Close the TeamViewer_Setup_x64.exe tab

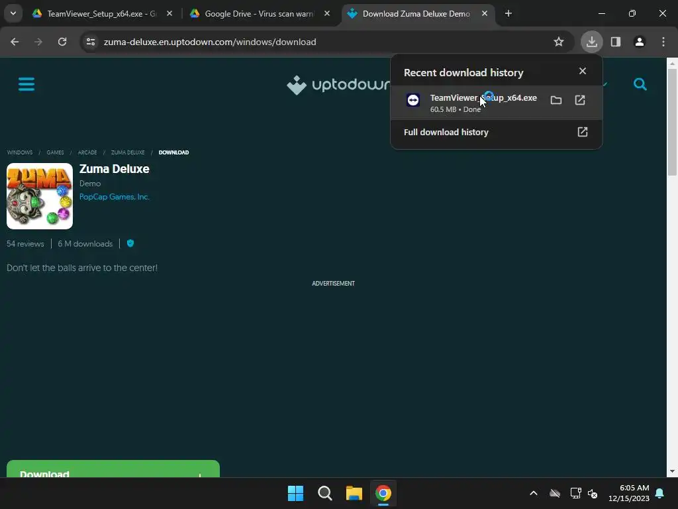(x=169, y=14)
